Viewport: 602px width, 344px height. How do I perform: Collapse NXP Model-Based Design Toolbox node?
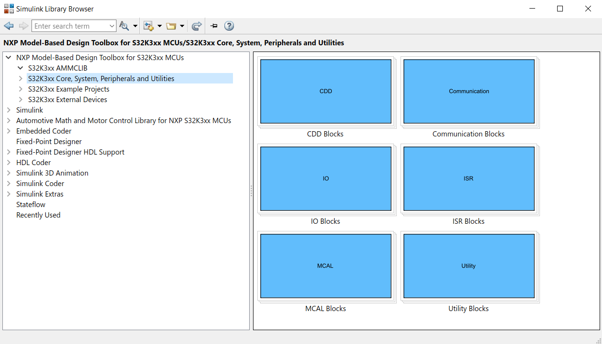tap(9, 57)
